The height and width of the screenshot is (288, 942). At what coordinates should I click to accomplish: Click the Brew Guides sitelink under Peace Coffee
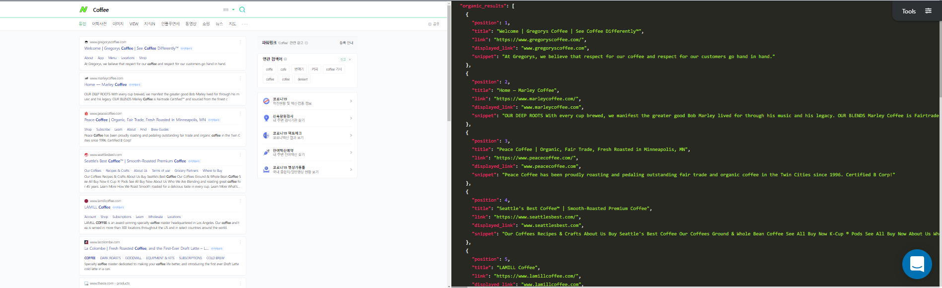pyautogui.click(x=160, y=130)
